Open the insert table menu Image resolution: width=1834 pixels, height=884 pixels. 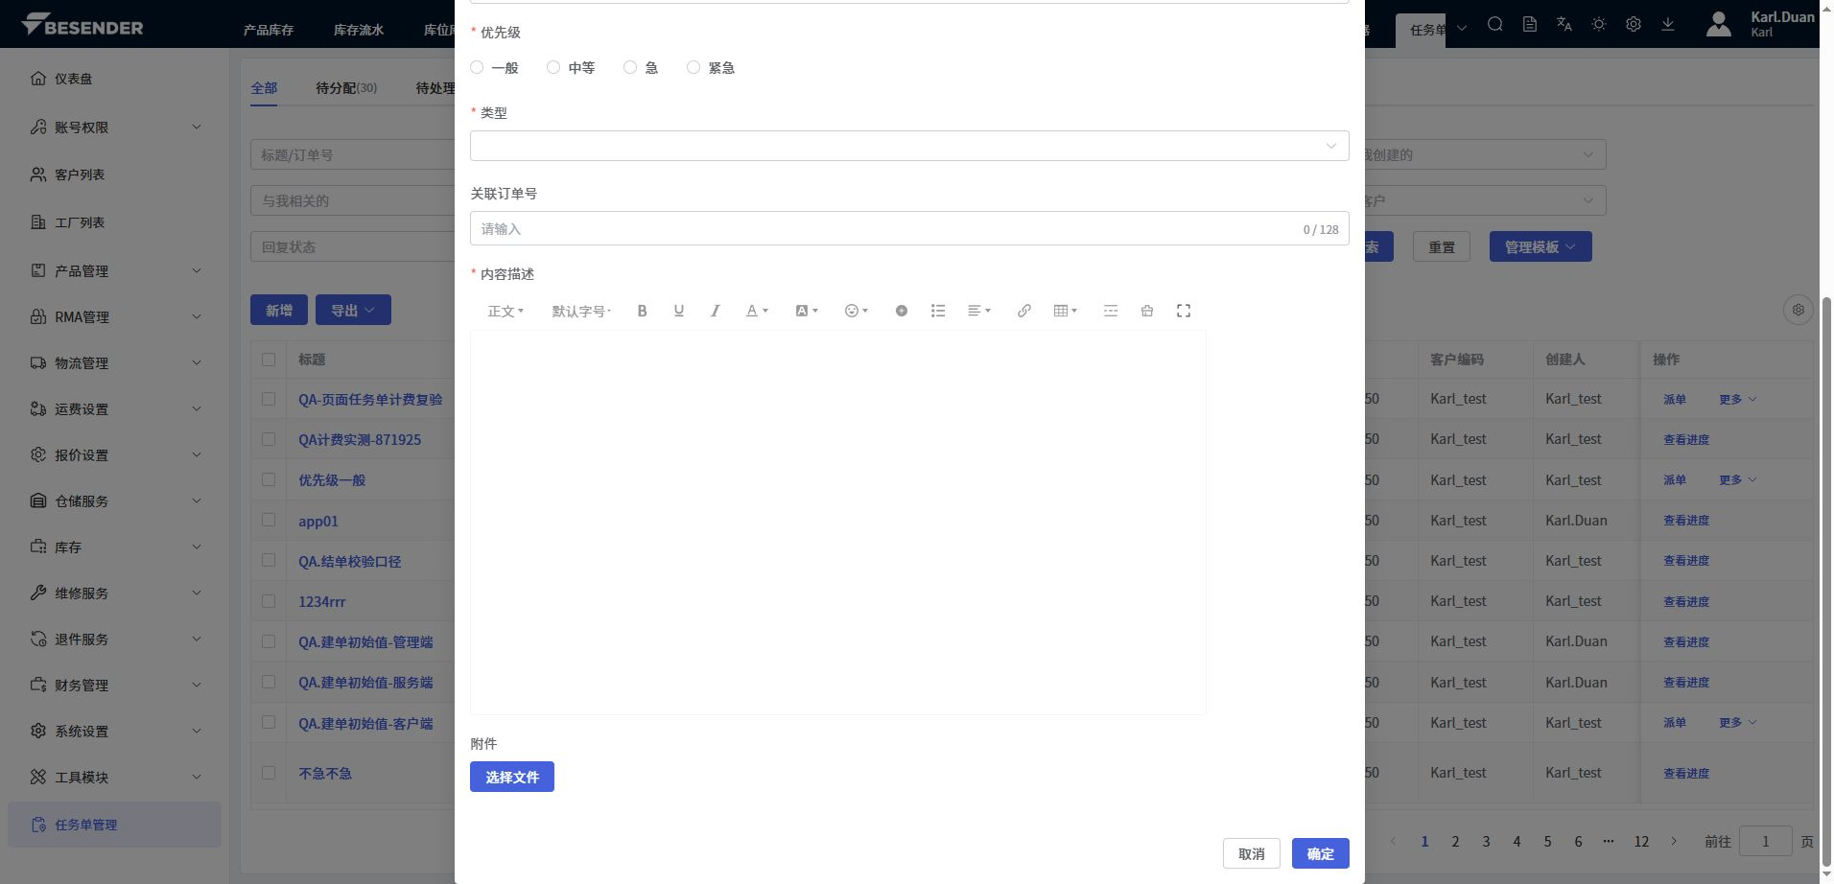pyautogui.click(x=1065, y=311)
